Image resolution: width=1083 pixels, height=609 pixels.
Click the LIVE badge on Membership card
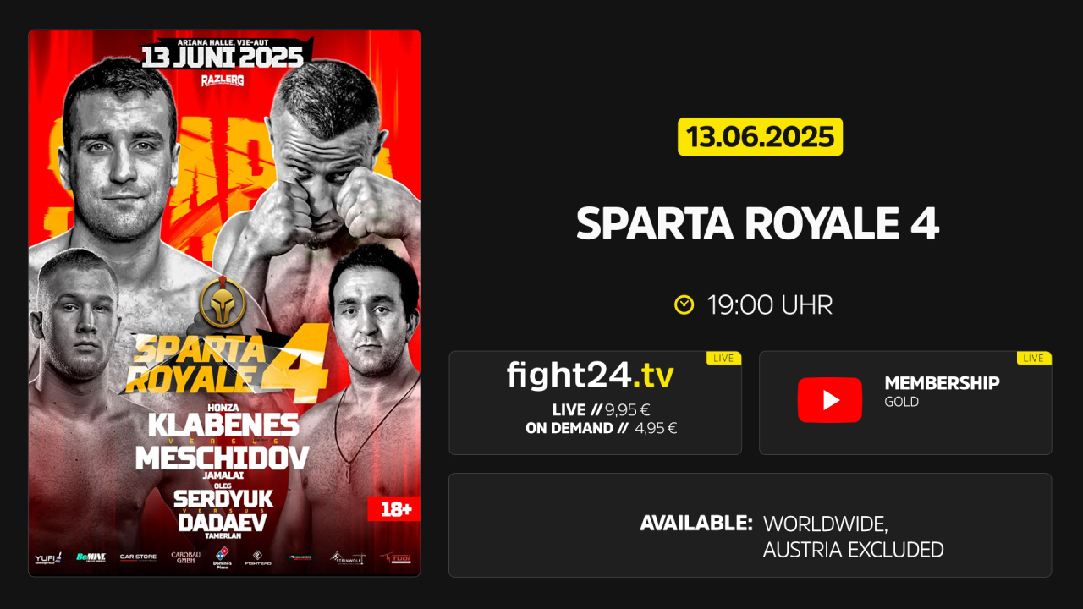click(1034, 358)
